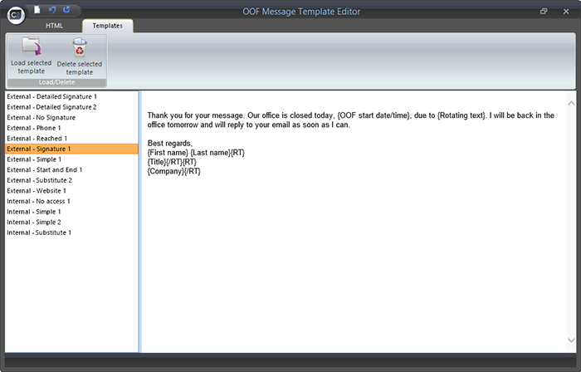
Task: Select External - Reached 1 in list
Action: [71, 138]
